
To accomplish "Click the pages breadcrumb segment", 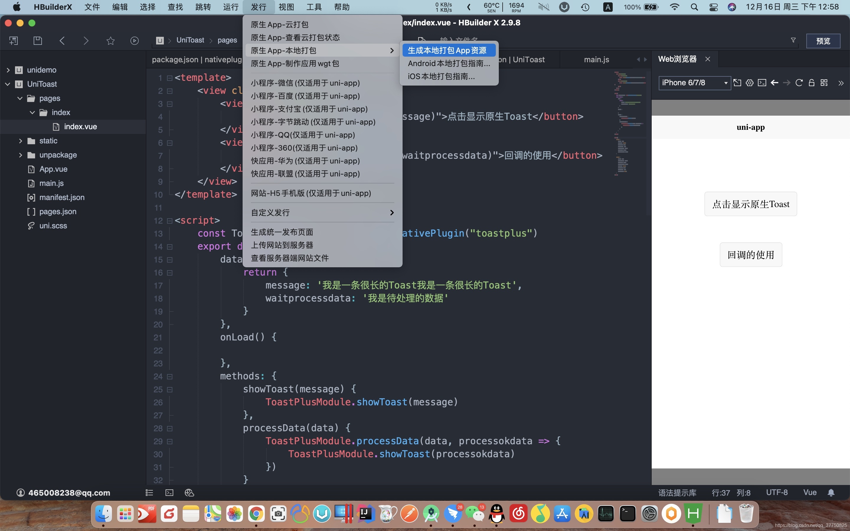I will pyautogui.click(x=227, y=40).
